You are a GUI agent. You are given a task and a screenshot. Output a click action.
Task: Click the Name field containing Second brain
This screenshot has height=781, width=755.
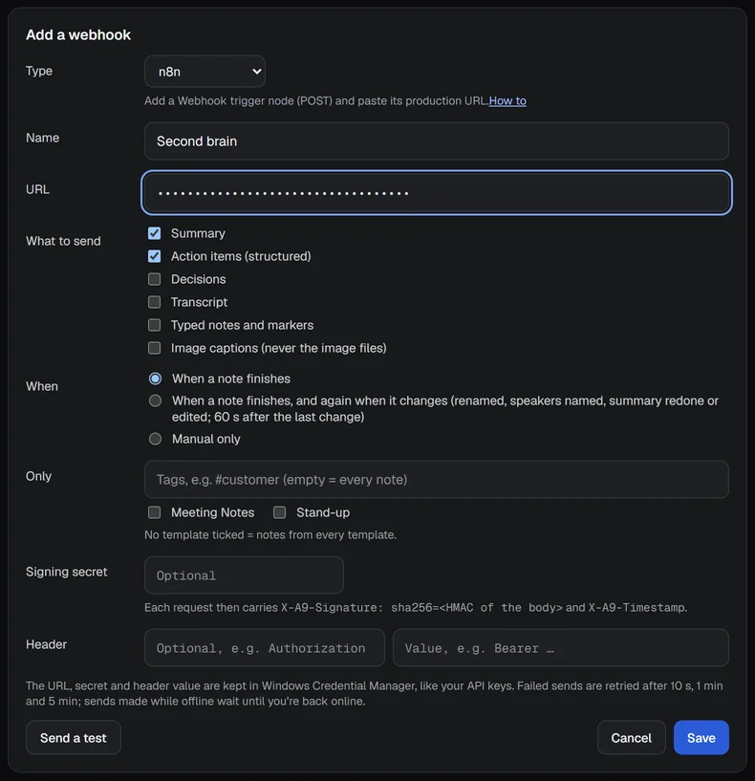coord(436,141)
